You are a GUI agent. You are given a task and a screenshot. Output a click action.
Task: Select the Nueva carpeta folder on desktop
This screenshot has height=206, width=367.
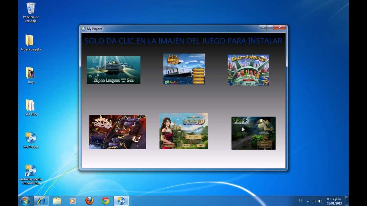[x=31, y=43]
